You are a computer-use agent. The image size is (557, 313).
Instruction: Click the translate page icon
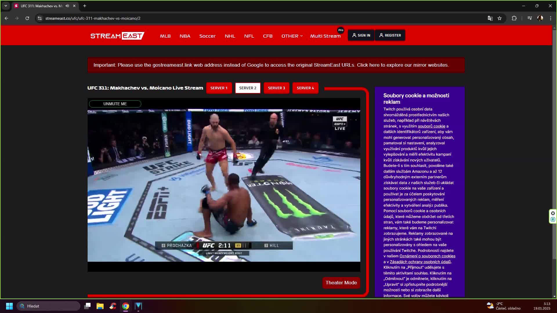coord(490,18)
